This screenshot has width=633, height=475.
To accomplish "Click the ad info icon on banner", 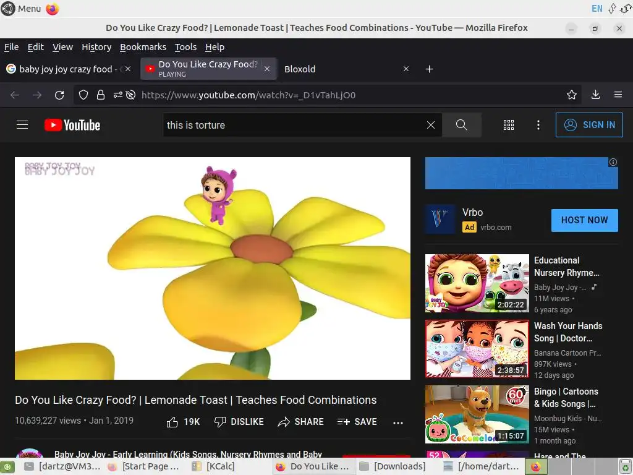I will [613, 162].
